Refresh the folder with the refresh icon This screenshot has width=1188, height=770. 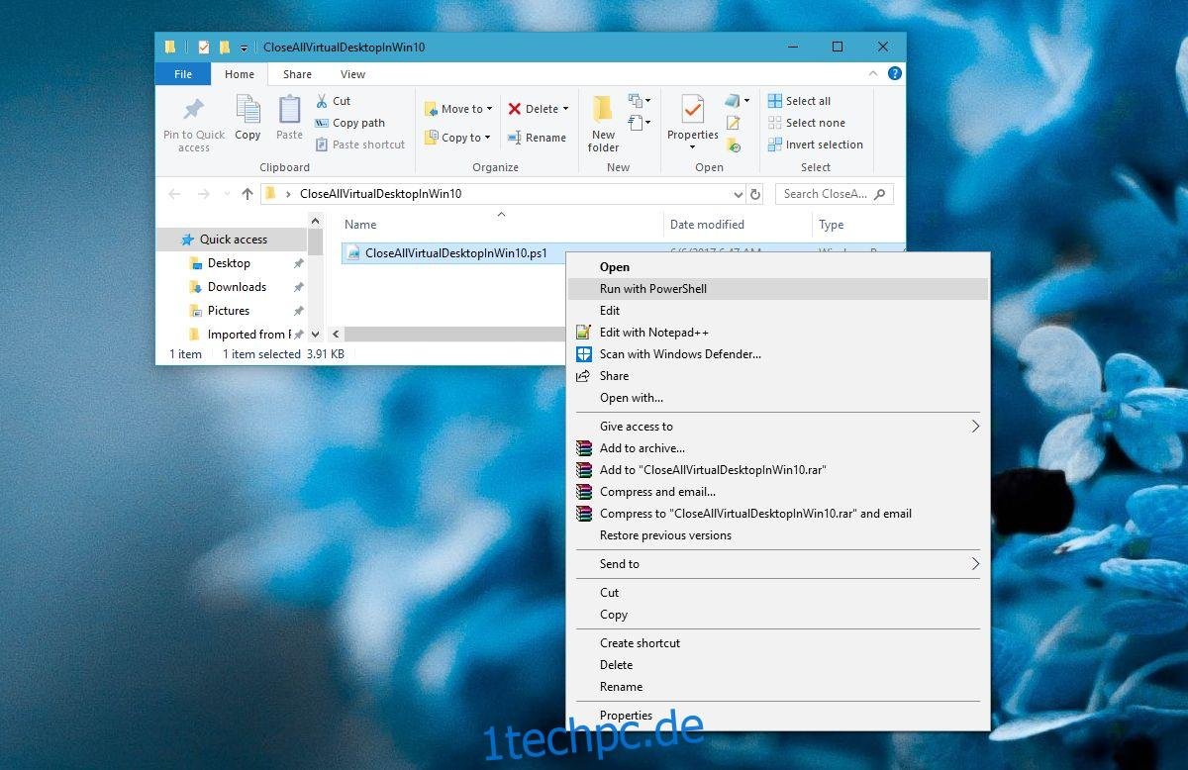point(756,194)
